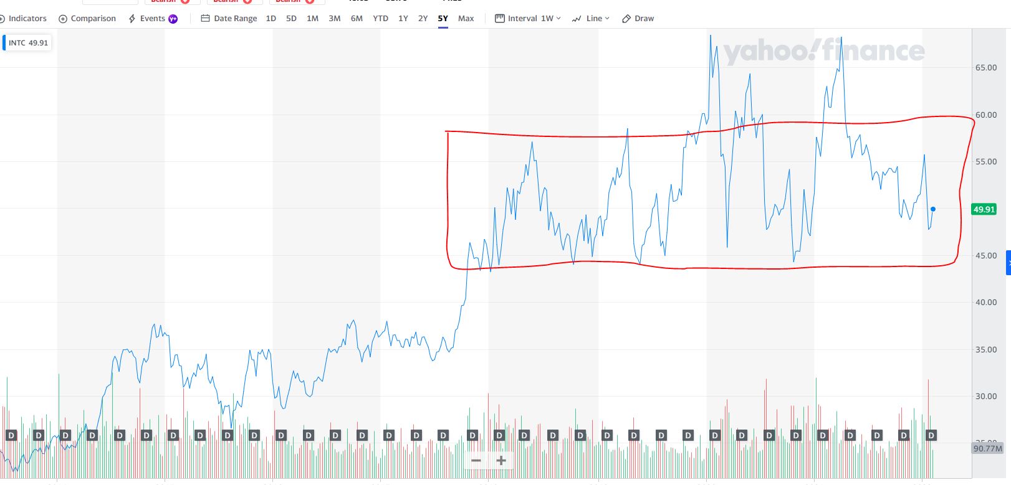Select the 1Y date range
This screenshot has height=485, width=1011.
(x=403, y=19)
